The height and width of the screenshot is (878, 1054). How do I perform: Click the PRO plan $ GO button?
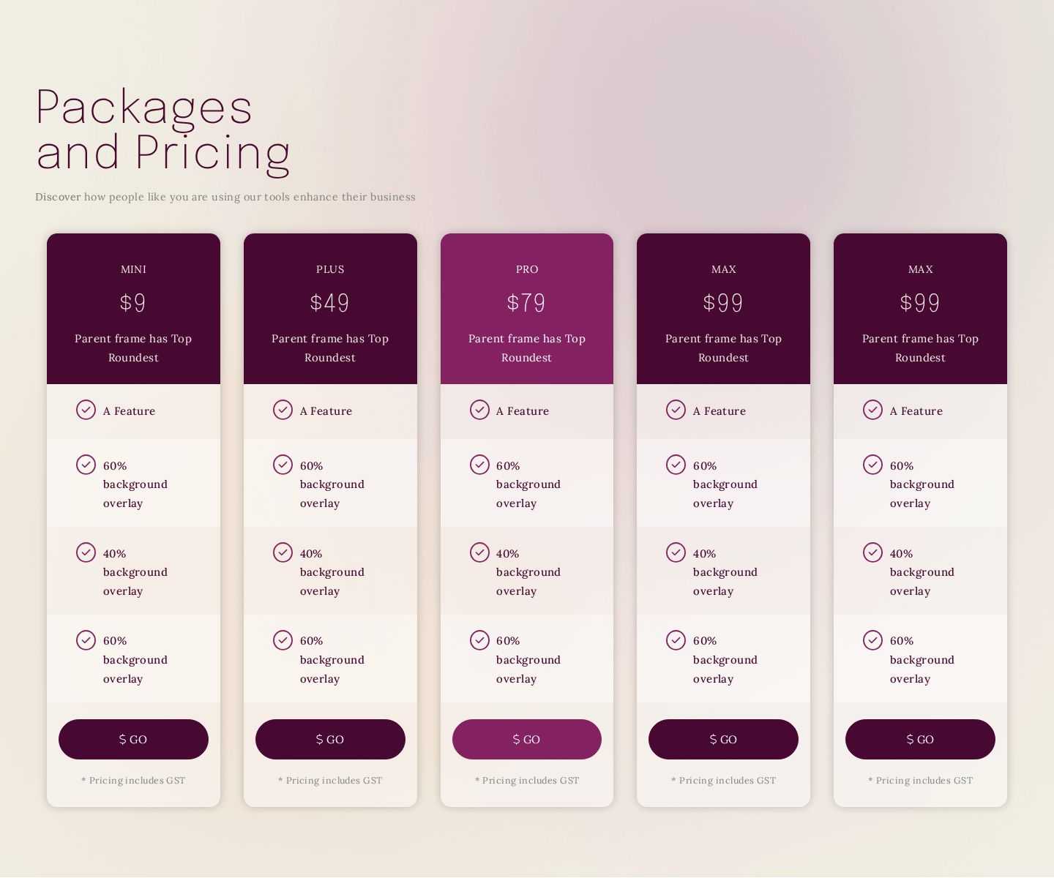(x=527, y=739)
